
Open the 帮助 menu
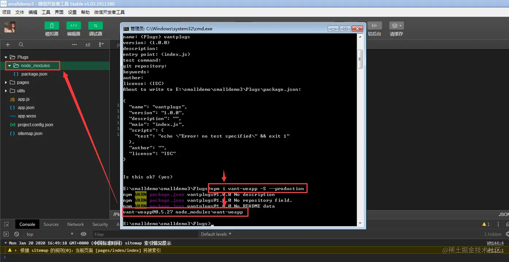click(x=85, y=12)
